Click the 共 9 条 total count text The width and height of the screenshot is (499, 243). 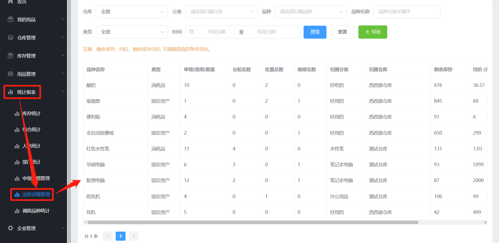tap(91, 236)
